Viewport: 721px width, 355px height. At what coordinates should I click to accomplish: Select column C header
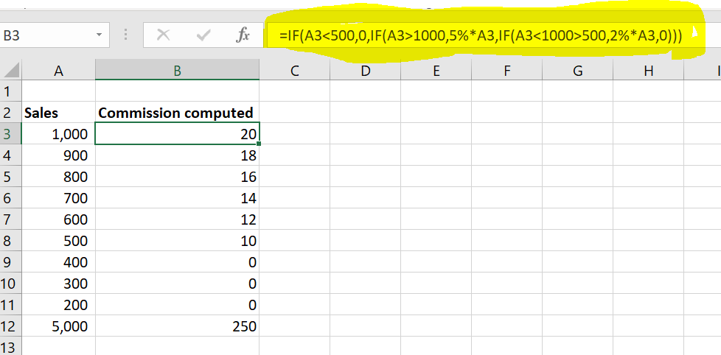click(x=294, y=70)
